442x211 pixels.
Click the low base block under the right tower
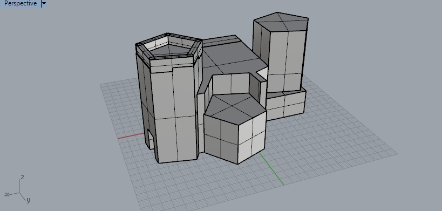click(x=285, y=105)
